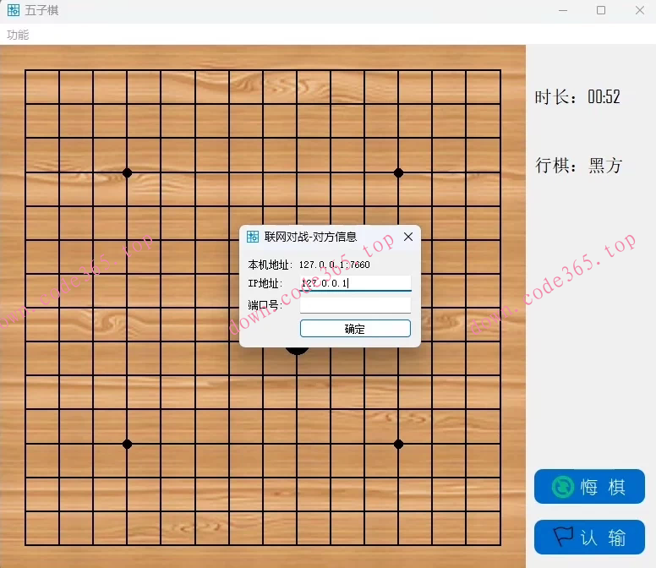The width and height of the screenshot is (656, 568).
Task: Focus the IP地址 input field
Action: (356, 283)
